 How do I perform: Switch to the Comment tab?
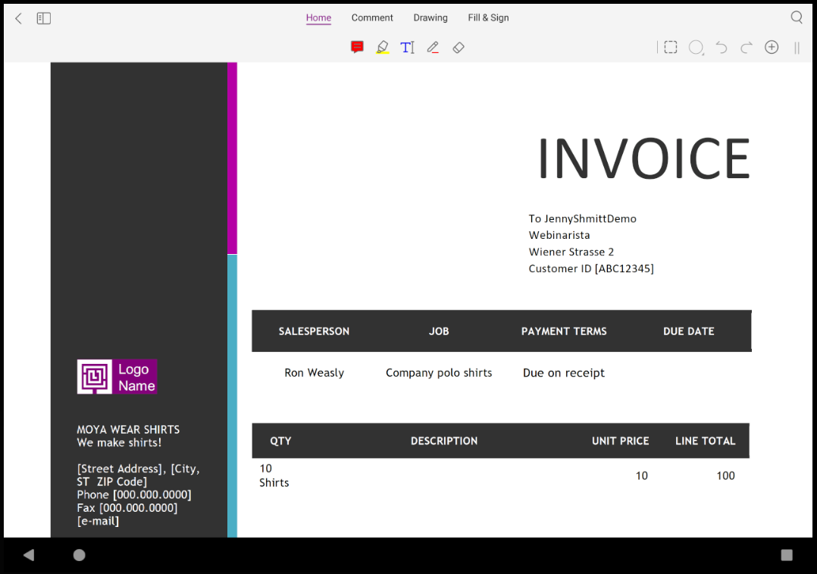[372, 17]
